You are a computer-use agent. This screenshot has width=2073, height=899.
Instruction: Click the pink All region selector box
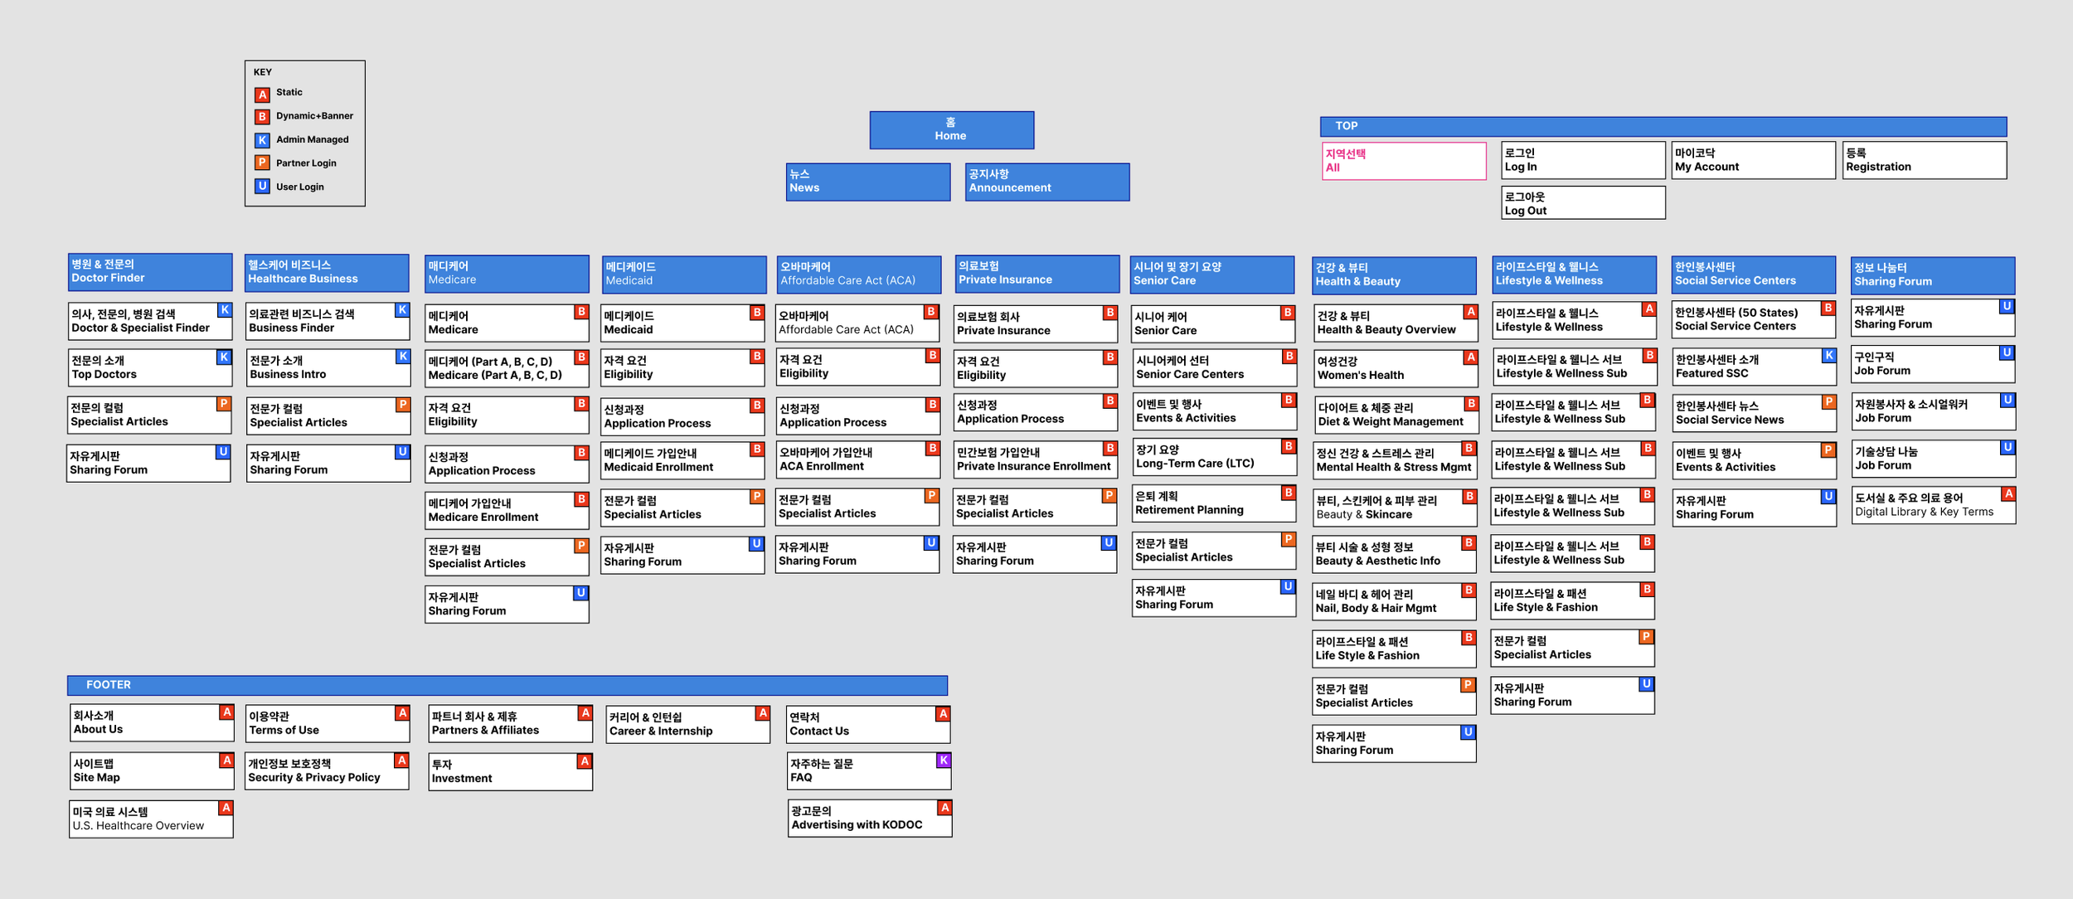(x=1403, y=161)
